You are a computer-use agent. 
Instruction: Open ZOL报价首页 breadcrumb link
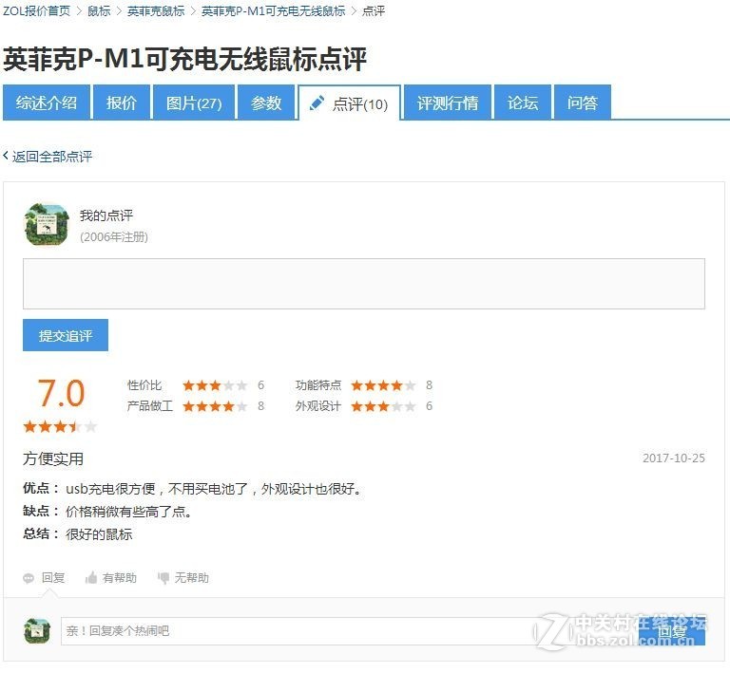[36, 10]
